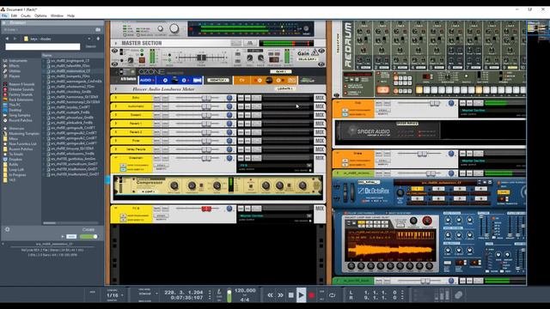Viewport: 550px width, 309px height.
Task: Open Recent Patches location
Action: click(21, 120)
